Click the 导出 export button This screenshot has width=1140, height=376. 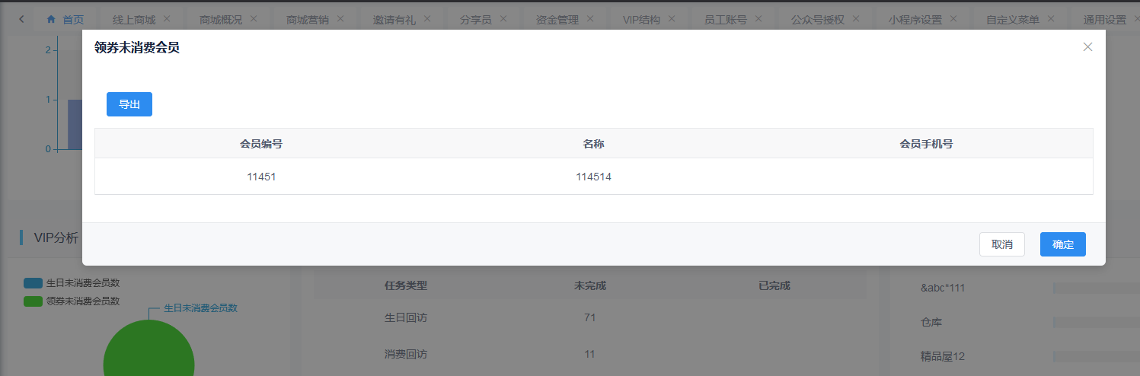129,104
